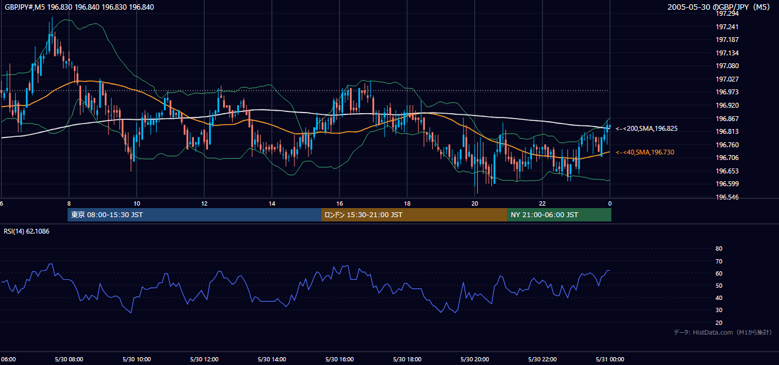Click price level 196.867 on axis
Screen dimensions: 779x365
tap(727, 119)
